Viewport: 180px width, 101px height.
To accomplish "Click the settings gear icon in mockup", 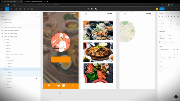I will coord(49,85).
